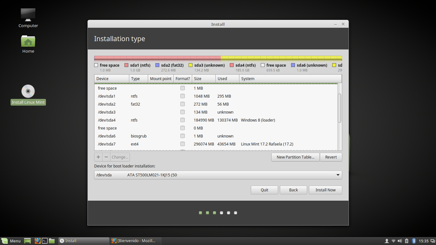This screenshot has height=245, width=436.
Task: Sort by the Size column header
Action: [x=204, y=78]
